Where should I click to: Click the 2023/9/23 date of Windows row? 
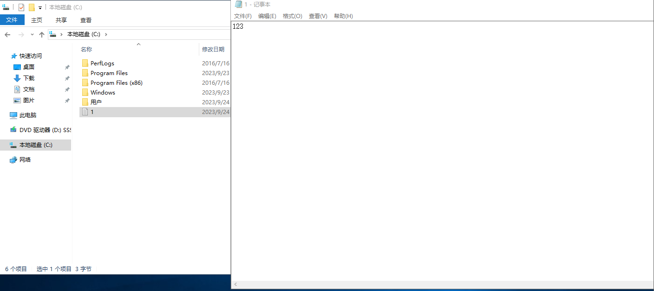[x=216, y=93]
